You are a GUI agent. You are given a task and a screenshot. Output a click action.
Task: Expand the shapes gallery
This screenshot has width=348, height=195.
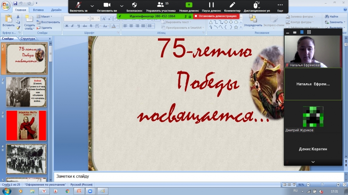[241, 27]
